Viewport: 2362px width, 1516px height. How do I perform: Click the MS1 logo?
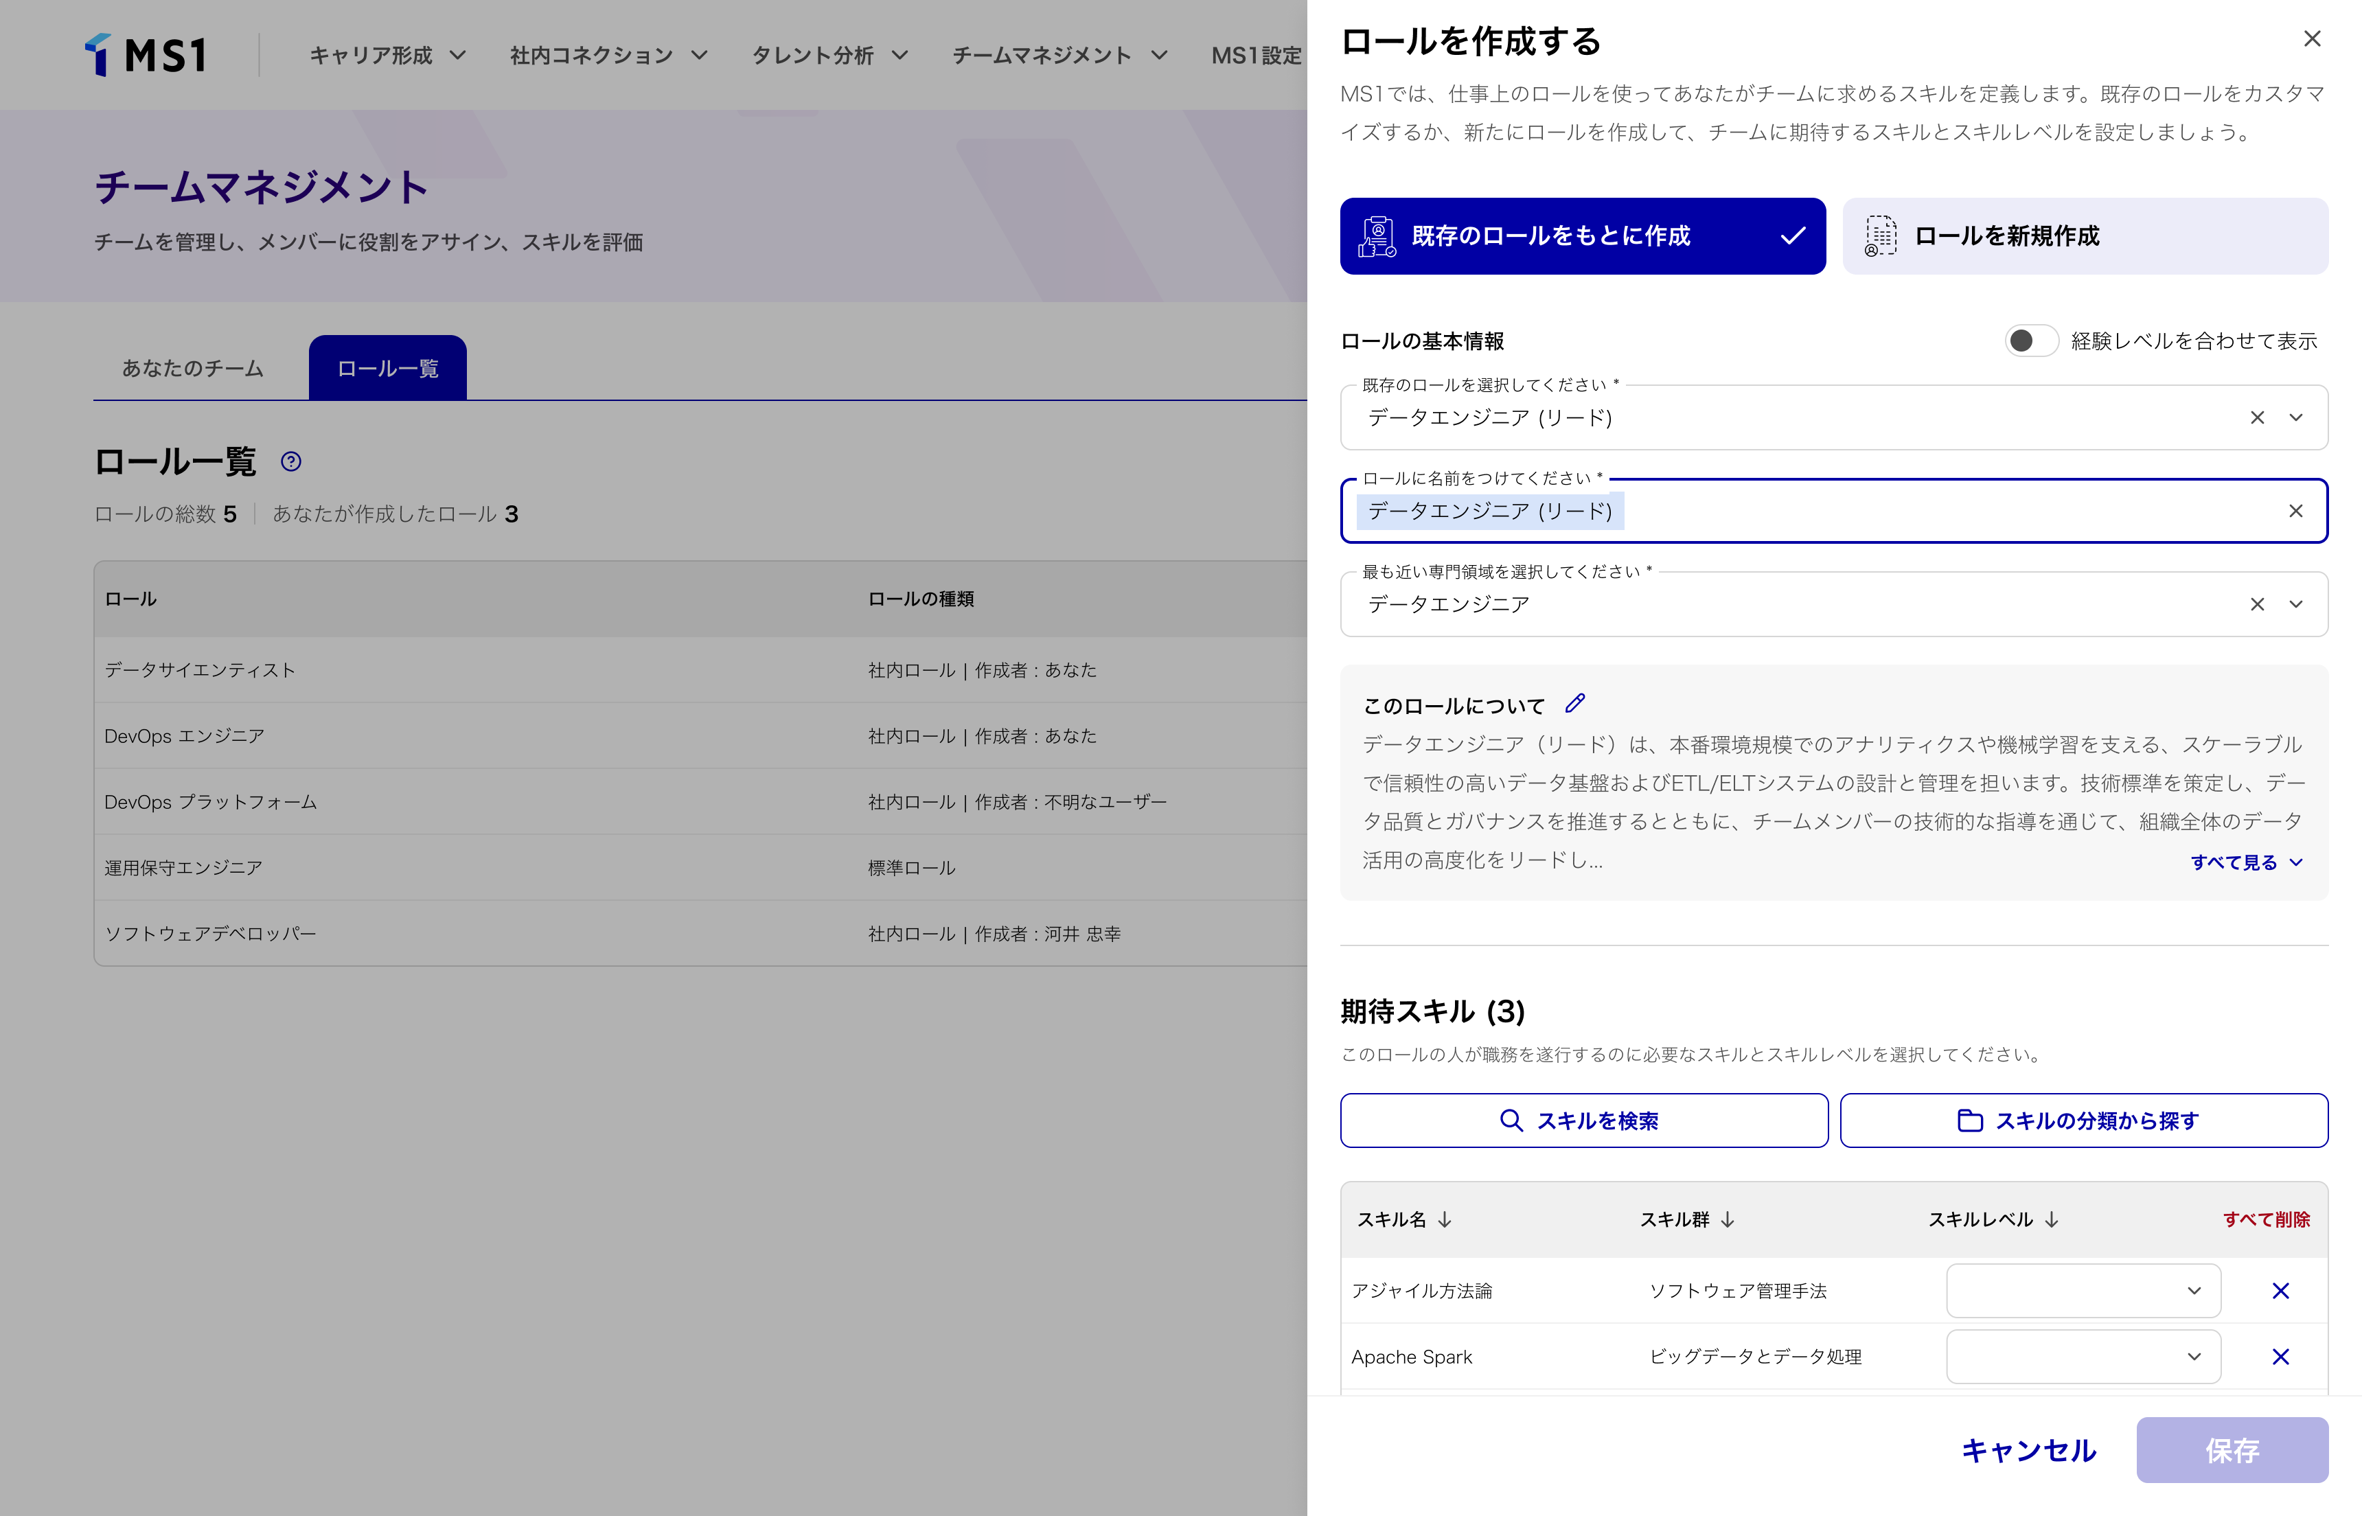tap(146, 55)
